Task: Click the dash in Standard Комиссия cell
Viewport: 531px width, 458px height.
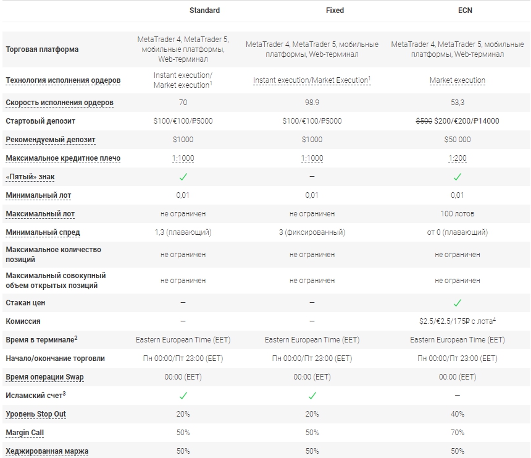Action: [x=183, y=321]
